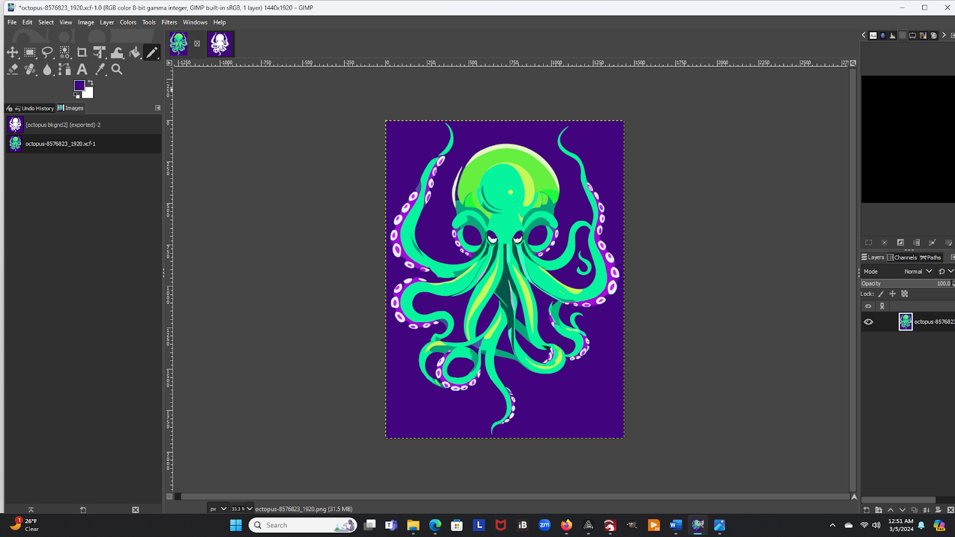Select the Move tool
Screen dimensions: 955x537
pyautogui.click(x=13, y=53)
